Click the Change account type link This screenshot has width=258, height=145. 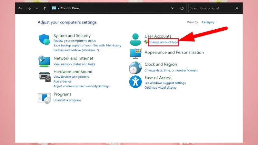163,42
